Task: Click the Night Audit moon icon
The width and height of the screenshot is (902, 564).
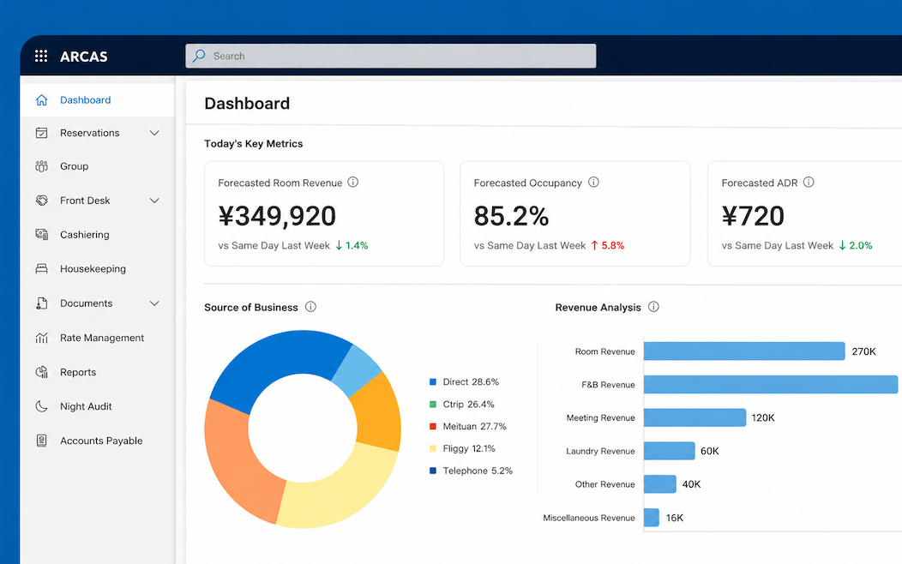Action: 41,406
